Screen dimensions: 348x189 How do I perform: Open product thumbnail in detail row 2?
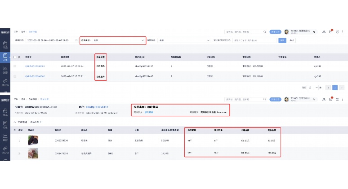pos(33,154)
